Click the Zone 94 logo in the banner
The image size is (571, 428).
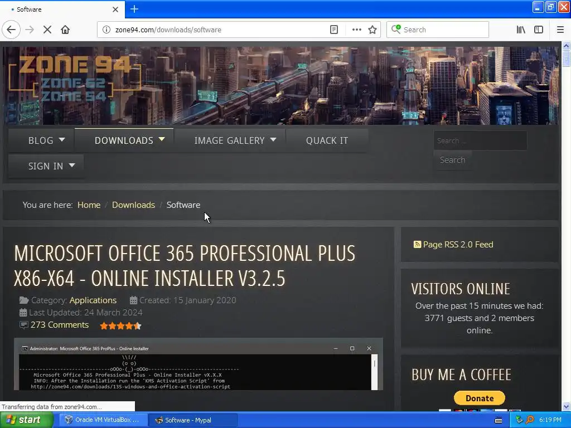(75, 78)
